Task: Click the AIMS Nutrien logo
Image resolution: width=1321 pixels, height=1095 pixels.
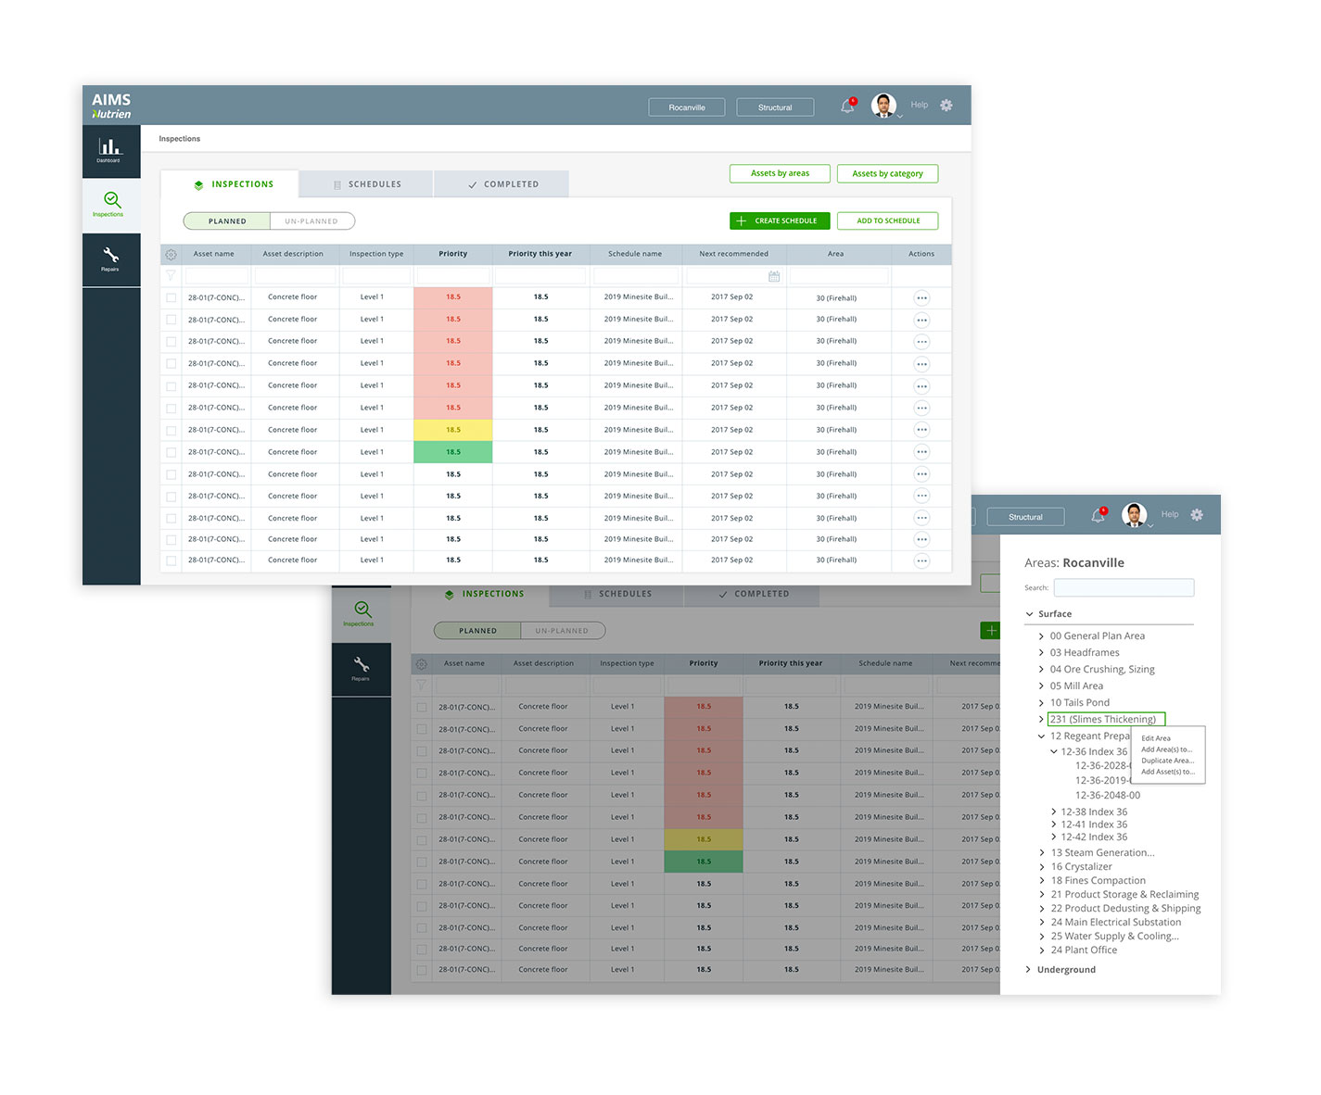Action: pyautogui.click(x=111, y=106)
